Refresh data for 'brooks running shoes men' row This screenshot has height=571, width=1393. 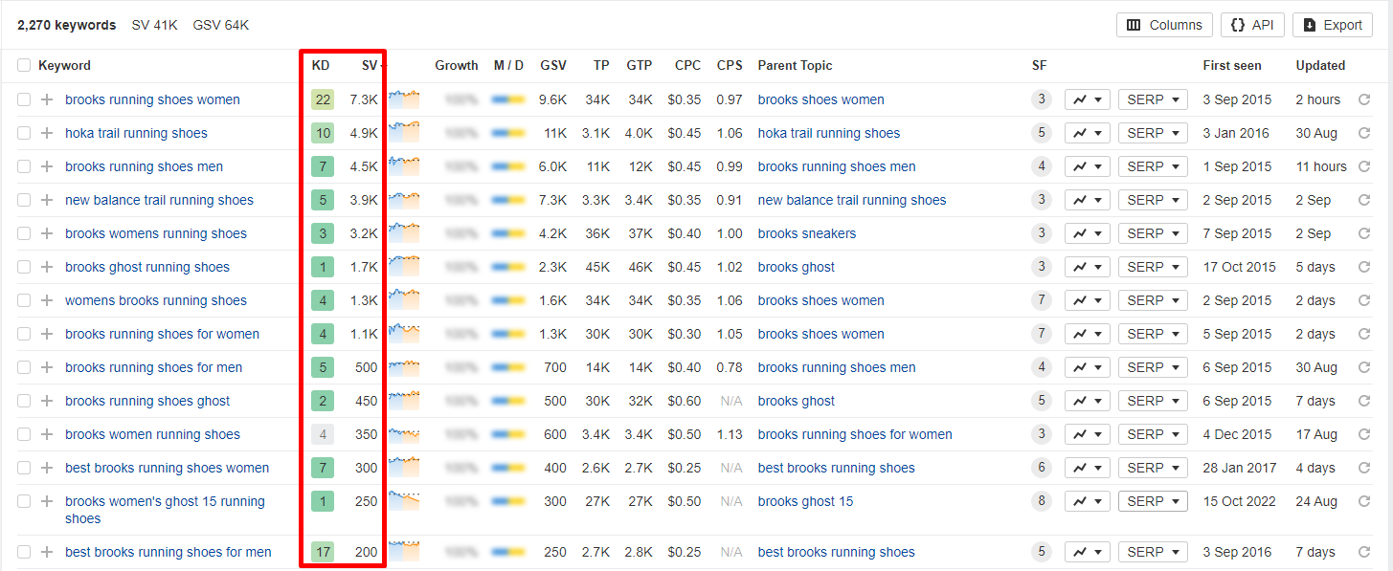coord(1364,166)
